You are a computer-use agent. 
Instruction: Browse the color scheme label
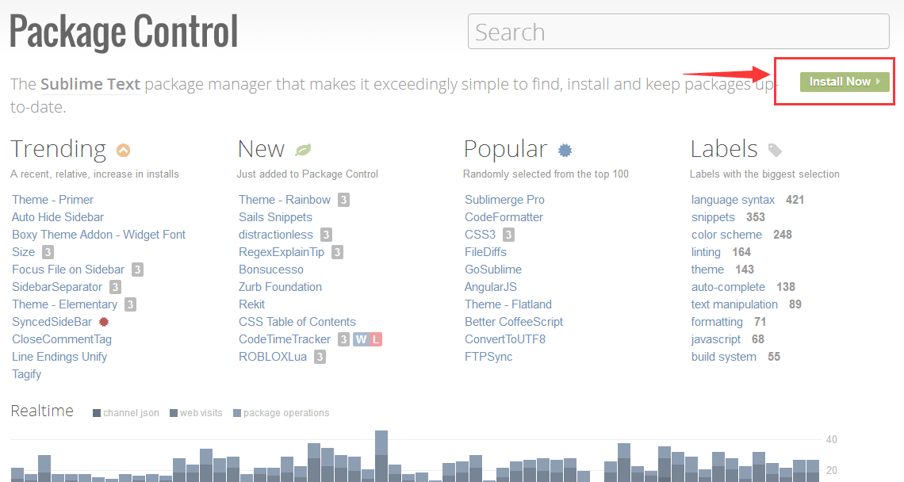coord(726,235)
